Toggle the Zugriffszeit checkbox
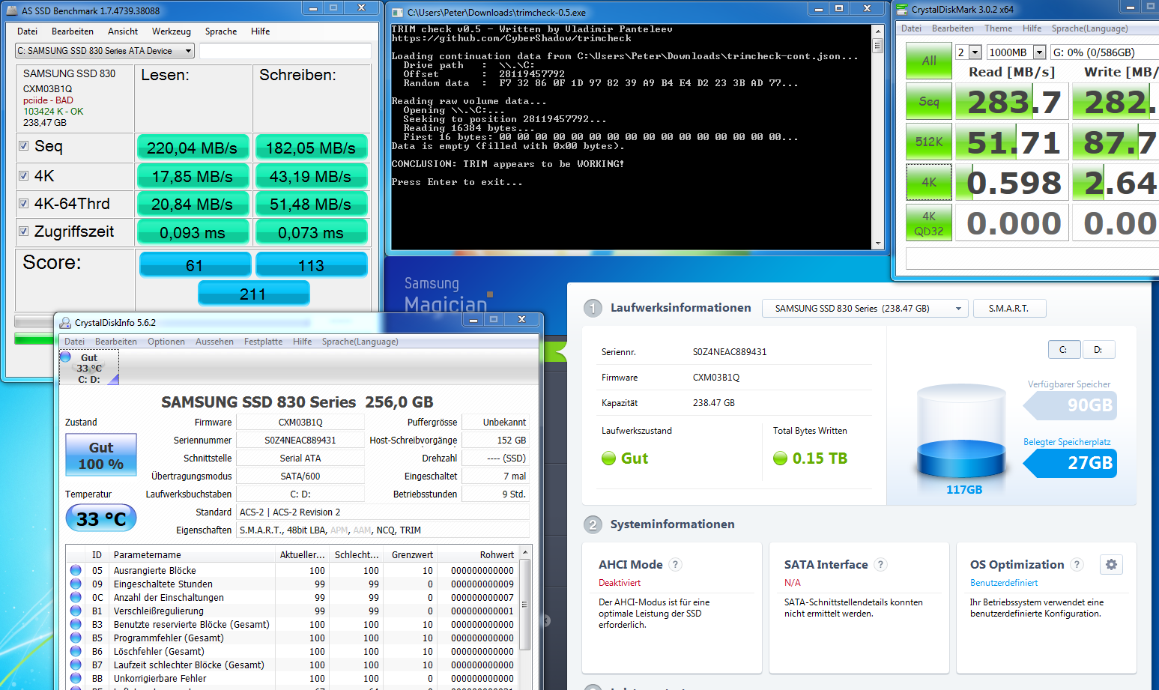This screenshot has height=690, width=1159. click(x=24, y=231)
